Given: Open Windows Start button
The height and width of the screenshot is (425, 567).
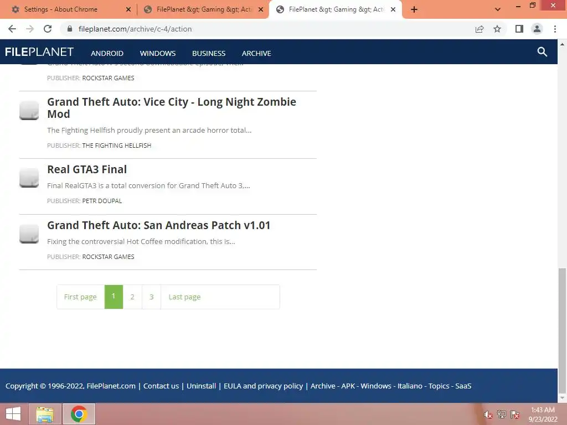Looking at the screenshot, I should pyautogui.click(x=13, y=414).
